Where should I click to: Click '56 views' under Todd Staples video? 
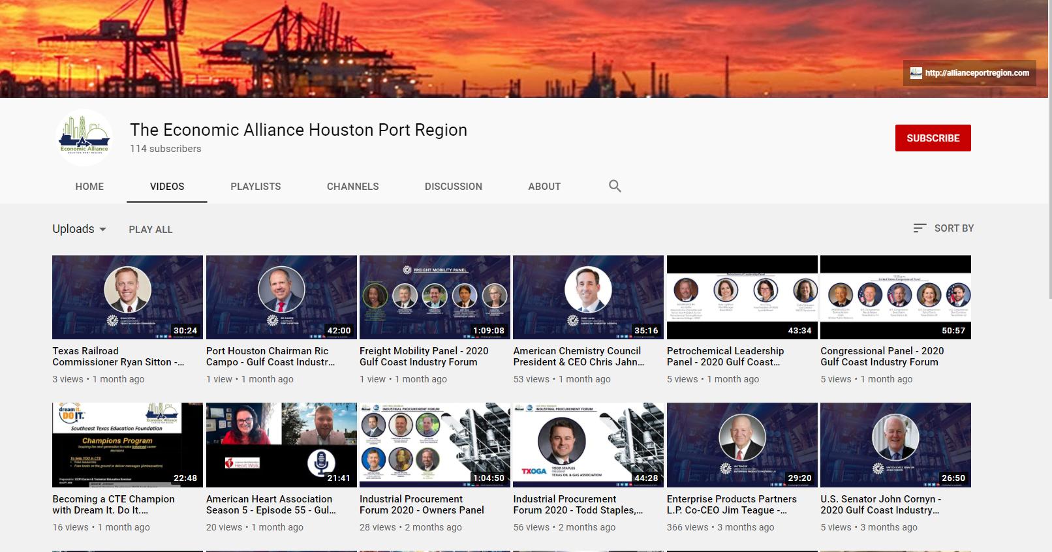click(x=532, y=527)
